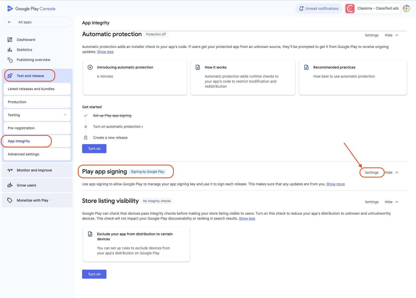This screenshot has width=416, height=298.
Task: Open the Recommended practices card
Action: (x=353, y=78)
